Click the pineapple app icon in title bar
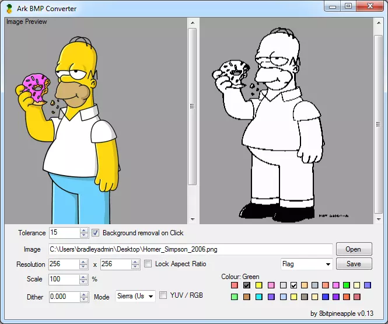388x324 pixels. point(9,9)
